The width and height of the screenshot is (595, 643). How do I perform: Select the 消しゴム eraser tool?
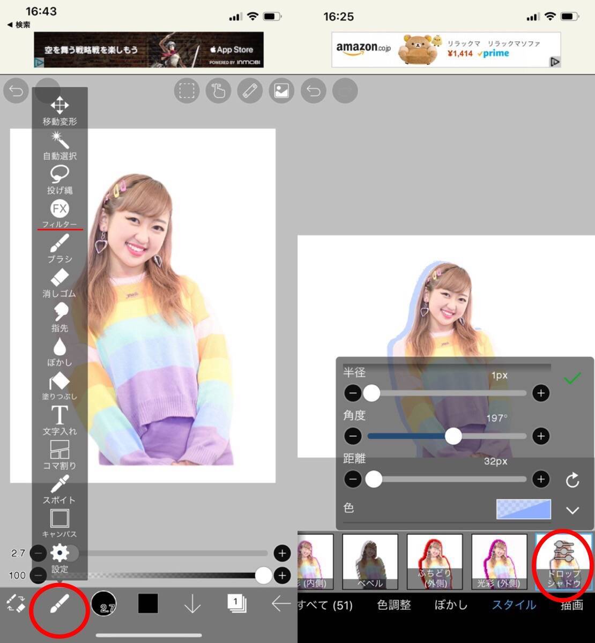coord(59,282)
